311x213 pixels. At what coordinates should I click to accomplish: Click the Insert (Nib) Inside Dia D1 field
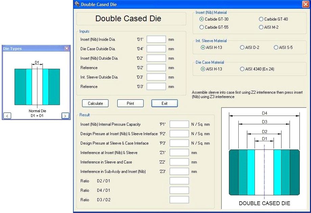[x=156, y=39]
